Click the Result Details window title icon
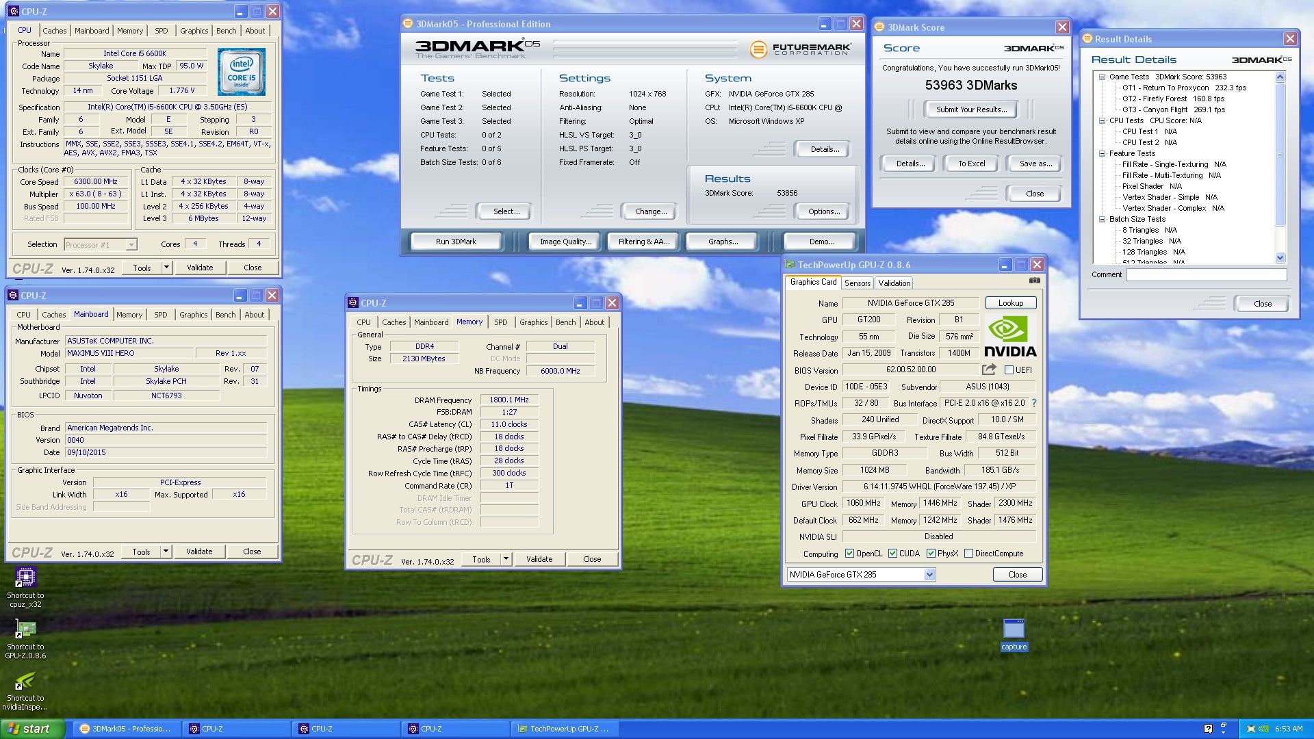Screen dimensions: 1314x739 click(x=1087, y=39)
